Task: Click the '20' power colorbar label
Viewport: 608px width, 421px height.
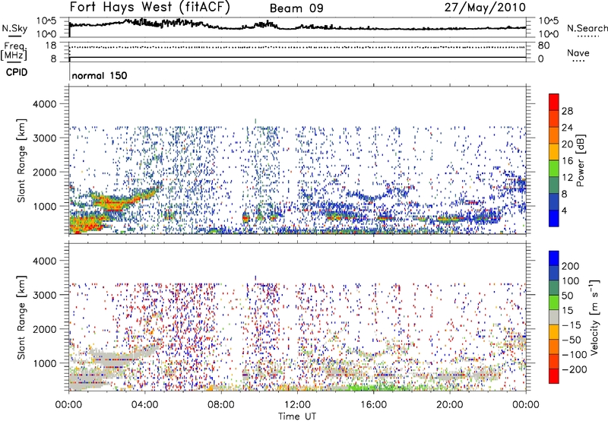Action: [x=567, y=144]
